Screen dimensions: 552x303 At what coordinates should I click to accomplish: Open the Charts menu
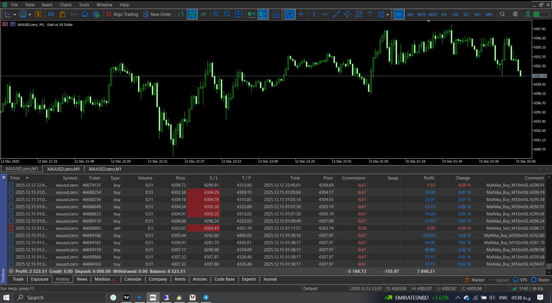click(x=66, y=5)
